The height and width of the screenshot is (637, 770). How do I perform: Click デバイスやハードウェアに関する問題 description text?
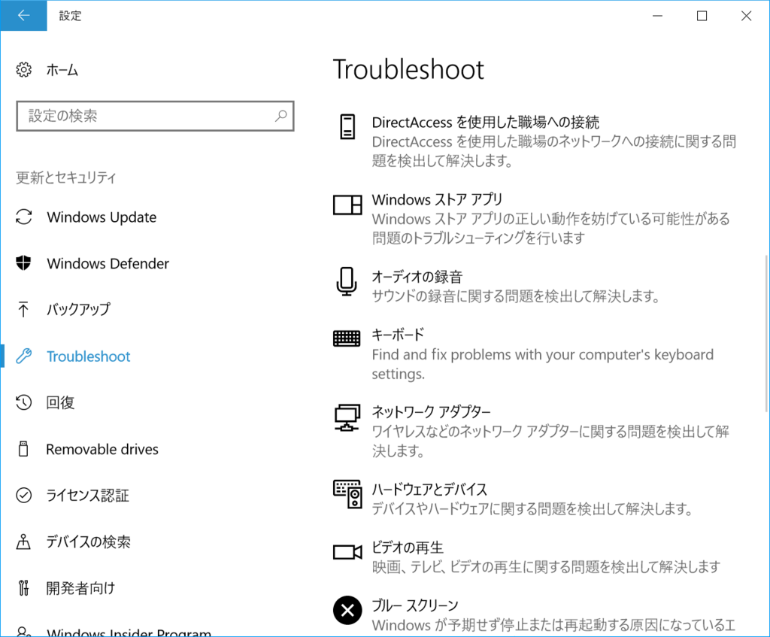[x=532, y=508]
